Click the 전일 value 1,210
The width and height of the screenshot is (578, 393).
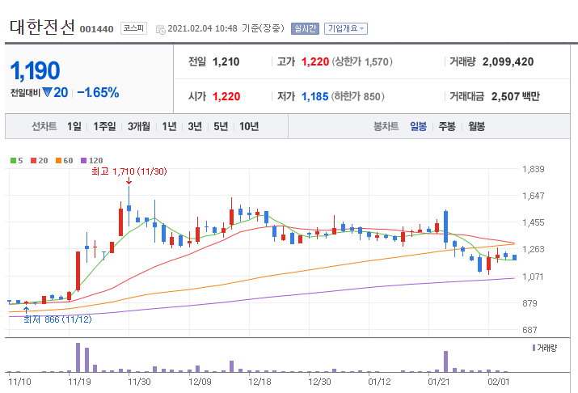226,61
